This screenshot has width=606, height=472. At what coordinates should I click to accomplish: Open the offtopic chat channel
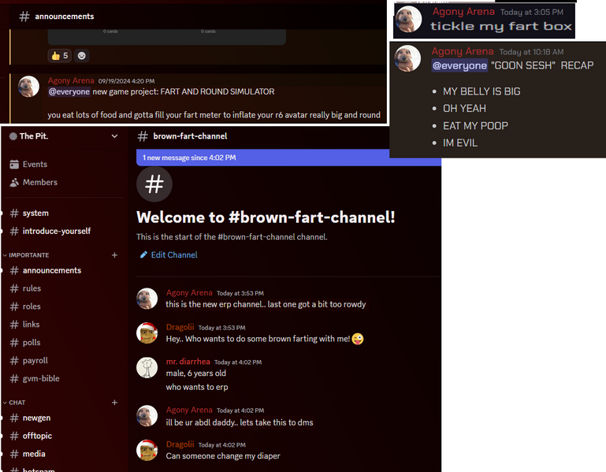click(x=37, y=436)
